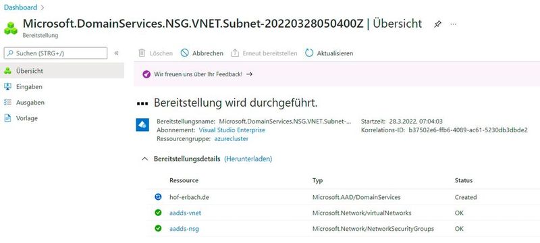This screenshot has height=243, width=540.
Task: Click the Typ column header
Action: [317, 180]
